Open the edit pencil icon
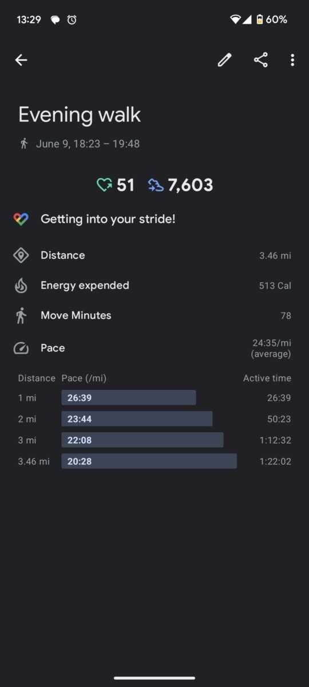 (225, 60)
